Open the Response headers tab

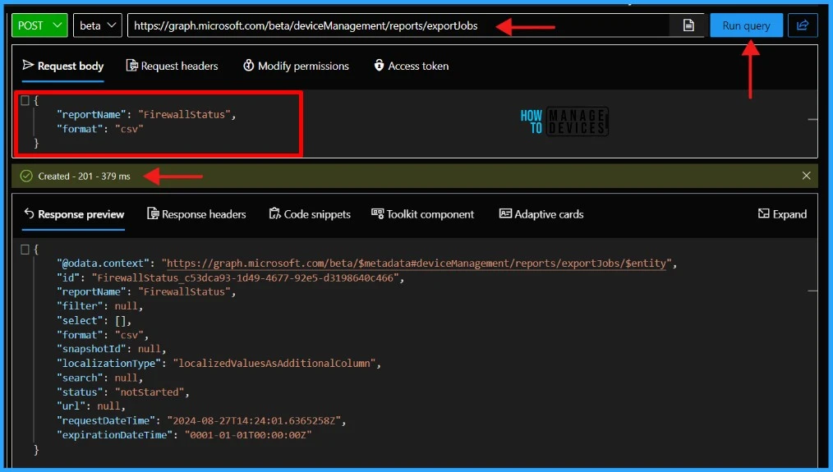pyautogui.click(x=196, y=214)
